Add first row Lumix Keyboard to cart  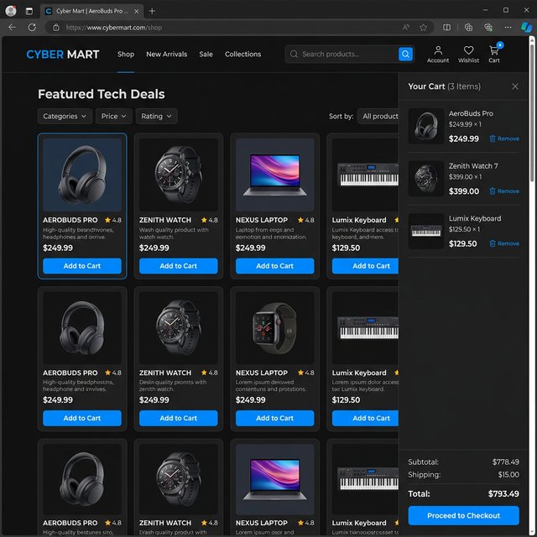point(365,266)
